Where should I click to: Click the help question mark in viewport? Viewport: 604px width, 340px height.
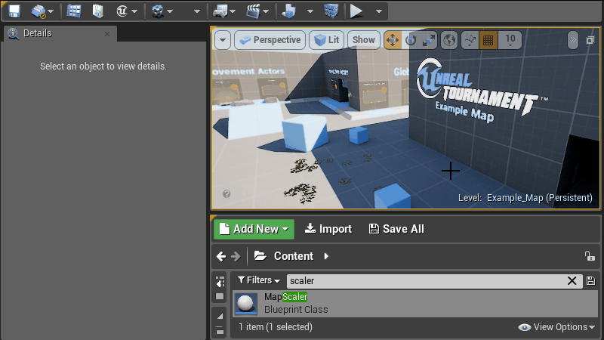tap(226, 194)
